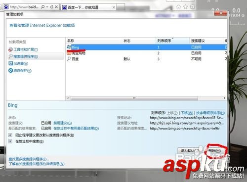
Task: Click the 淘宝购物 provider icon in the list
Action: (69, 53)
